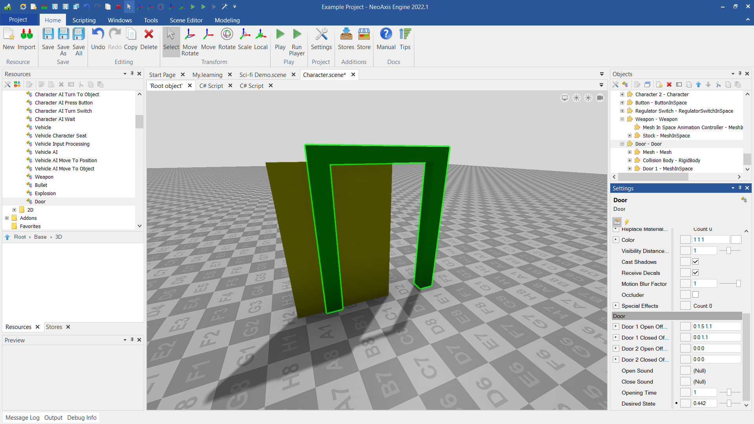Click the Root breadcrumb link
The width and height of the screenshot is (754, 424).
tap(20, 237)
